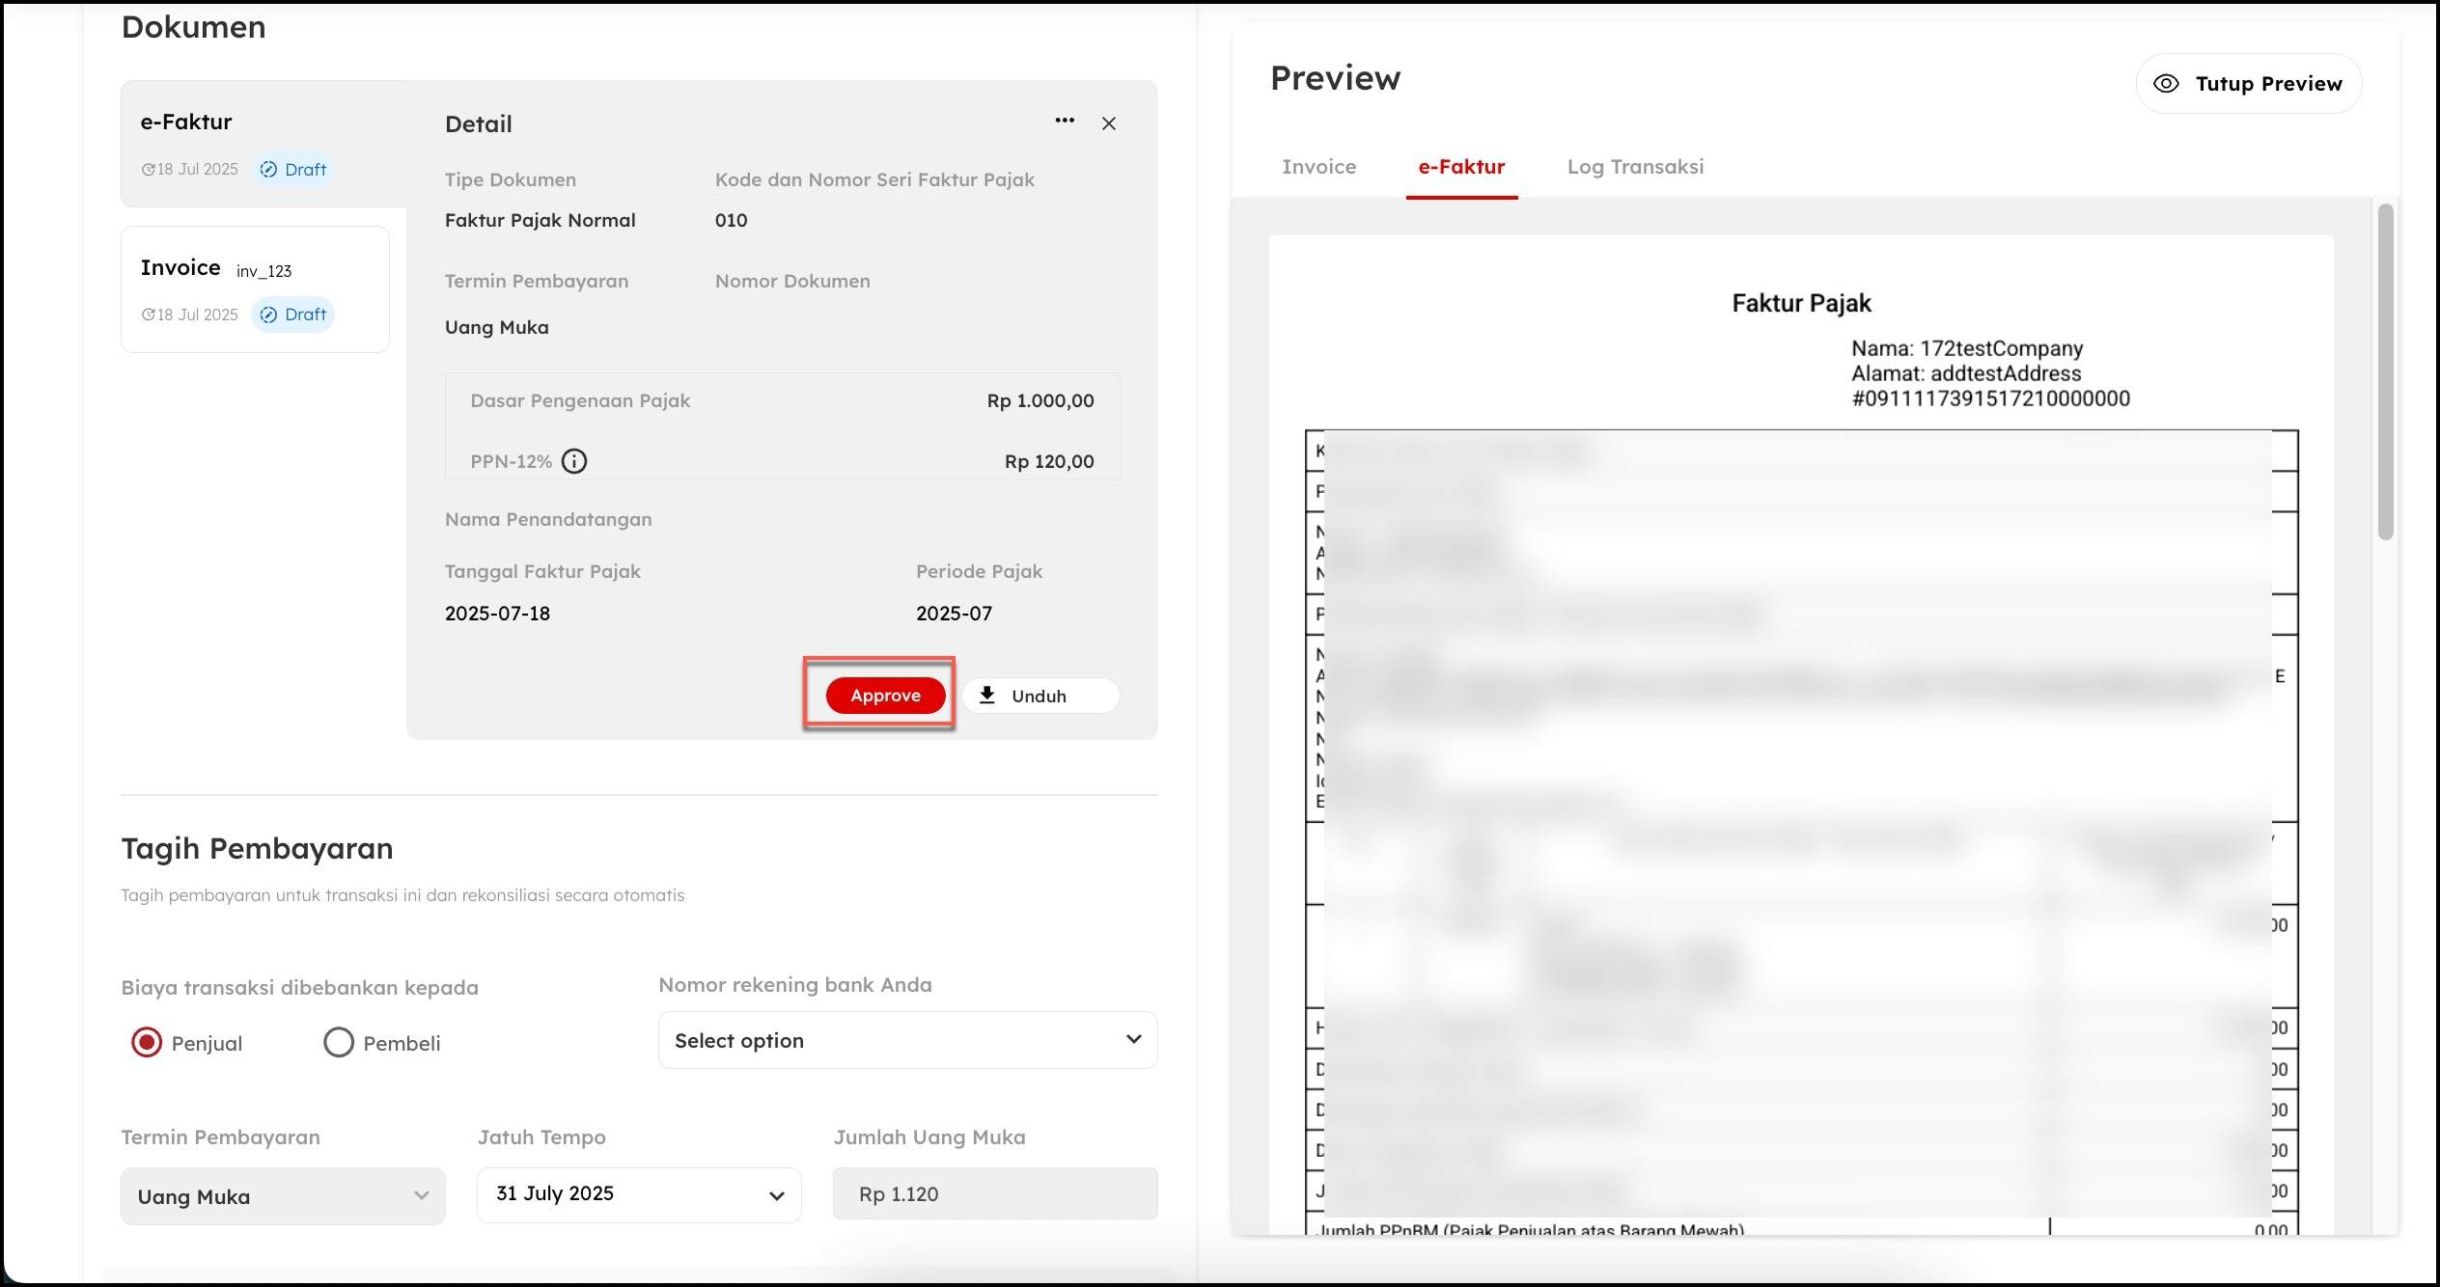Open the three-dot menu in Detail panel
The height and width of the screenshot is (1287, 2440).
coord(1065,121)
